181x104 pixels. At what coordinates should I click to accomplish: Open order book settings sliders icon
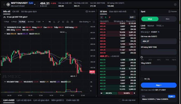point(134,11)
